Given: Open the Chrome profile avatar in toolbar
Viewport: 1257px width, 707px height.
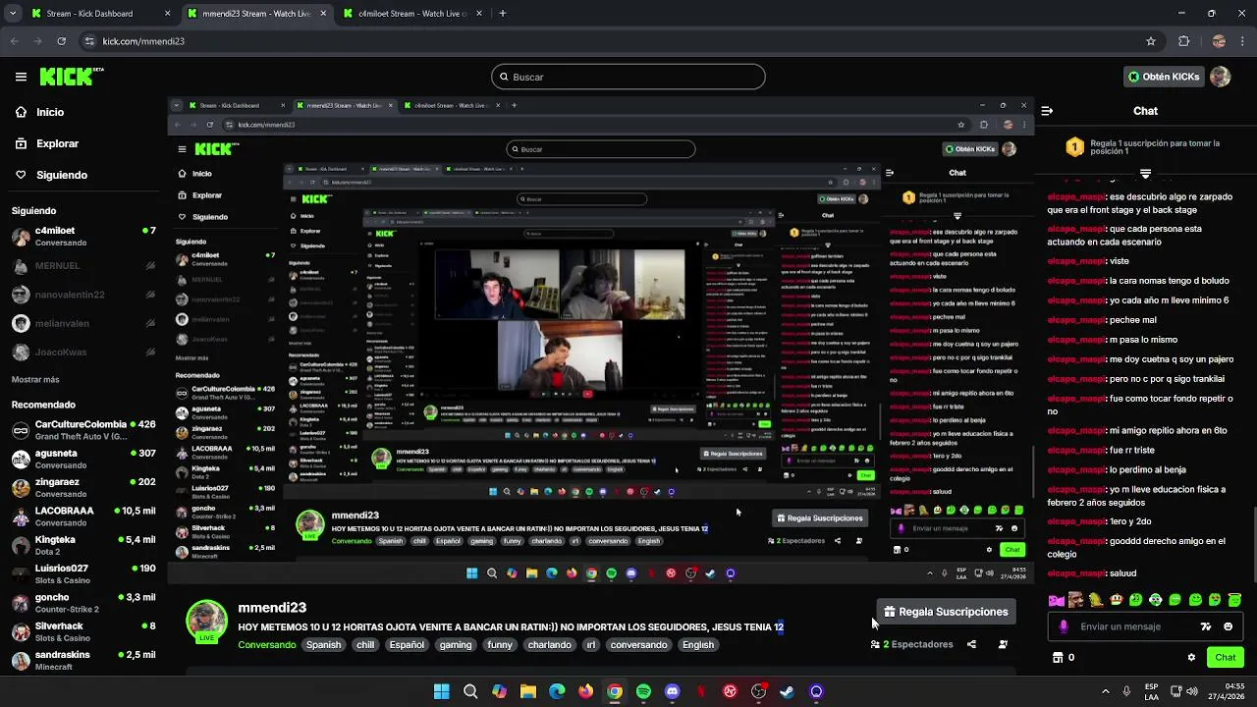Looking at the screenshot, I should (1219, 41).
